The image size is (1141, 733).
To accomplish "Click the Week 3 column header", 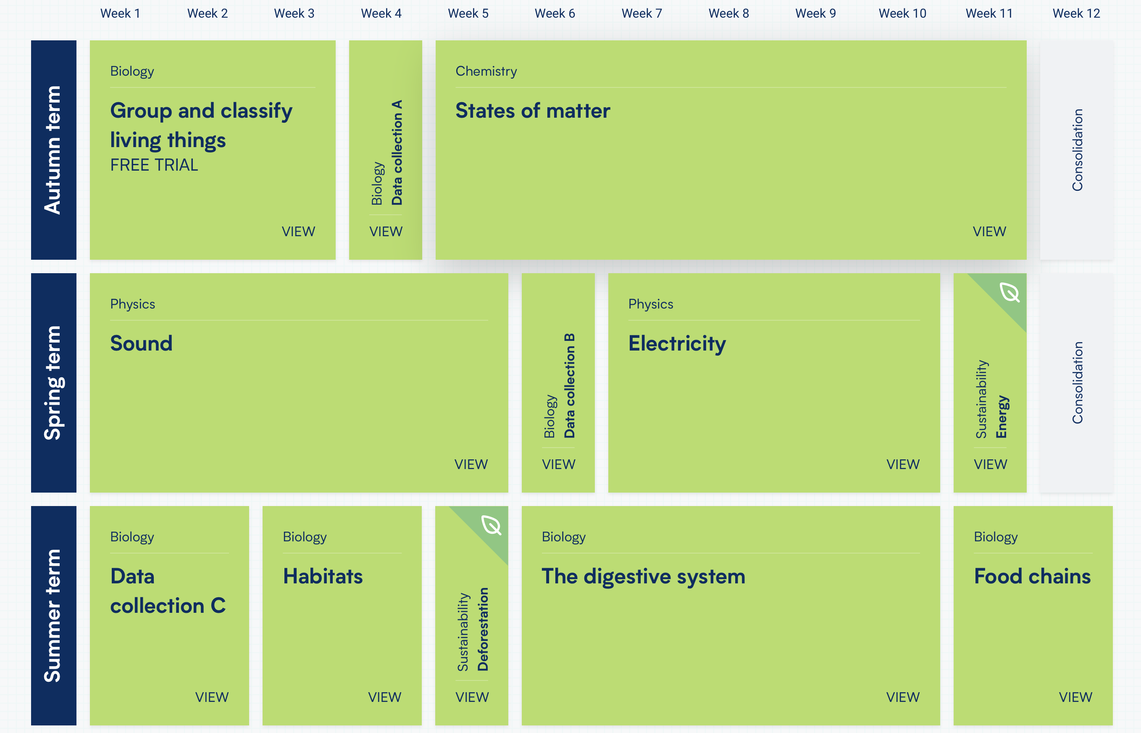I will click(294, 13).
